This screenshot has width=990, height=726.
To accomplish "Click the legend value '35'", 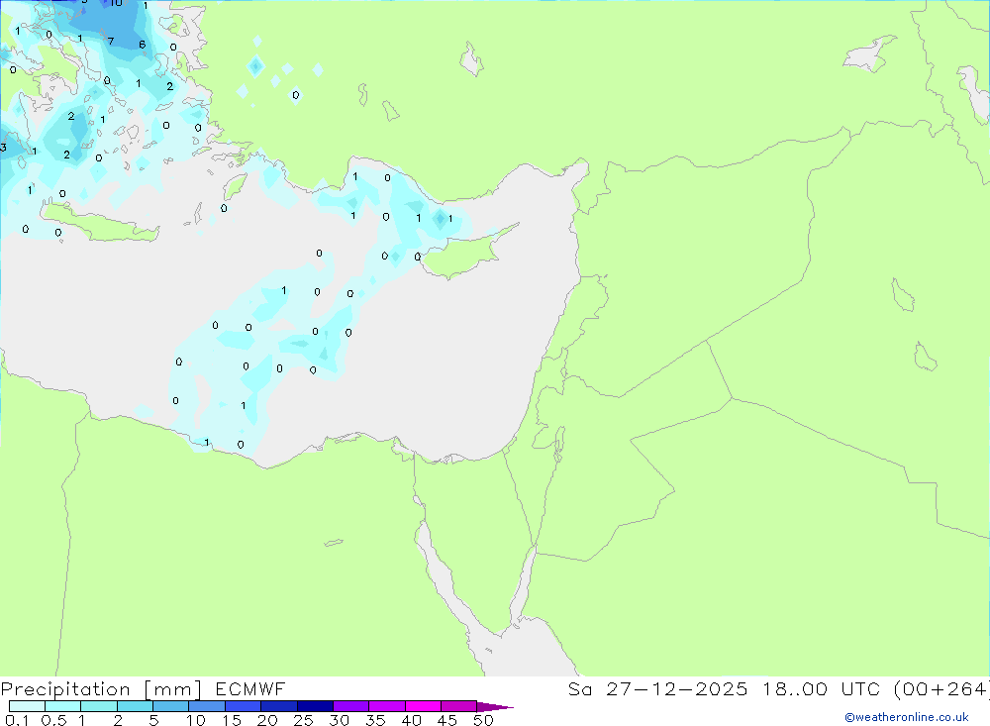I will pos(375,720).
